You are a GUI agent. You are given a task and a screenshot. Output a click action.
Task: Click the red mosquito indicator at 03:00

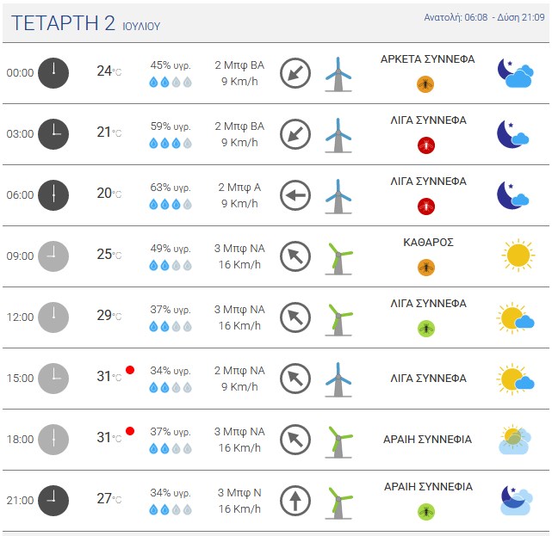426,145
